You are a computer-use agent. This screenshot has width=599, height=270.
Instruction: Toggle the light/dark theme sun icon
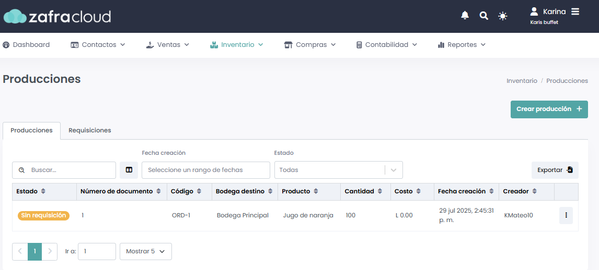[x=503, y=16]
